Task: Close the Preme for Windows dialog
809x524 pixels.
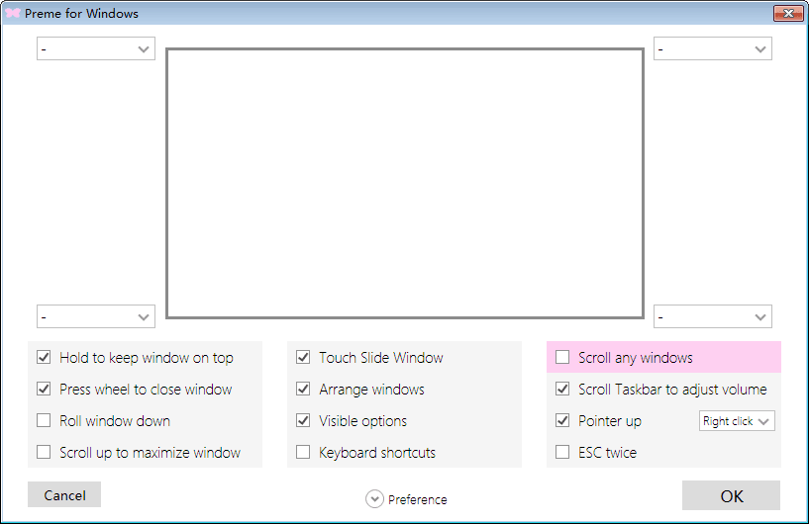Action: coord(788,14)
